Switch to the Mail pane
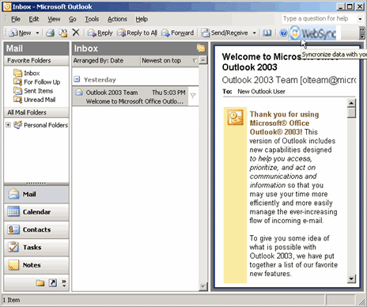 point(36,195)
